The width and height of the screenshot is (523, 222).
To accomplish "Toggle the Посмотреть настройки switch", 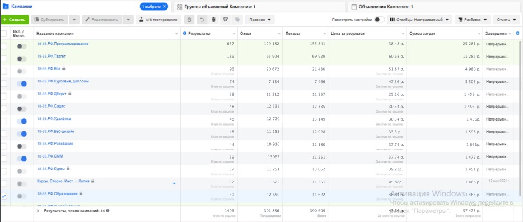I will [x=379, y=20].
